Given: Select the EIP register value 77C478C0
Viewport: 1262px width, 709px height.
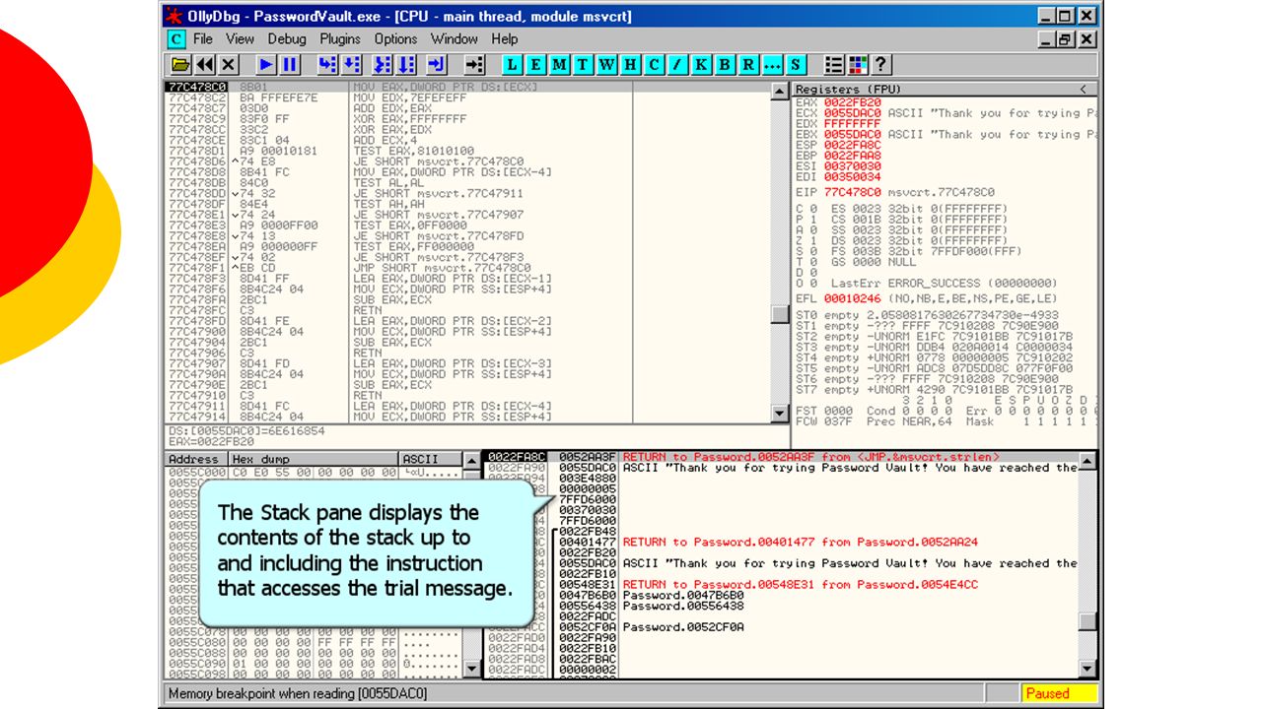Looking at the screenshot, I should click(x=853, y=193).
